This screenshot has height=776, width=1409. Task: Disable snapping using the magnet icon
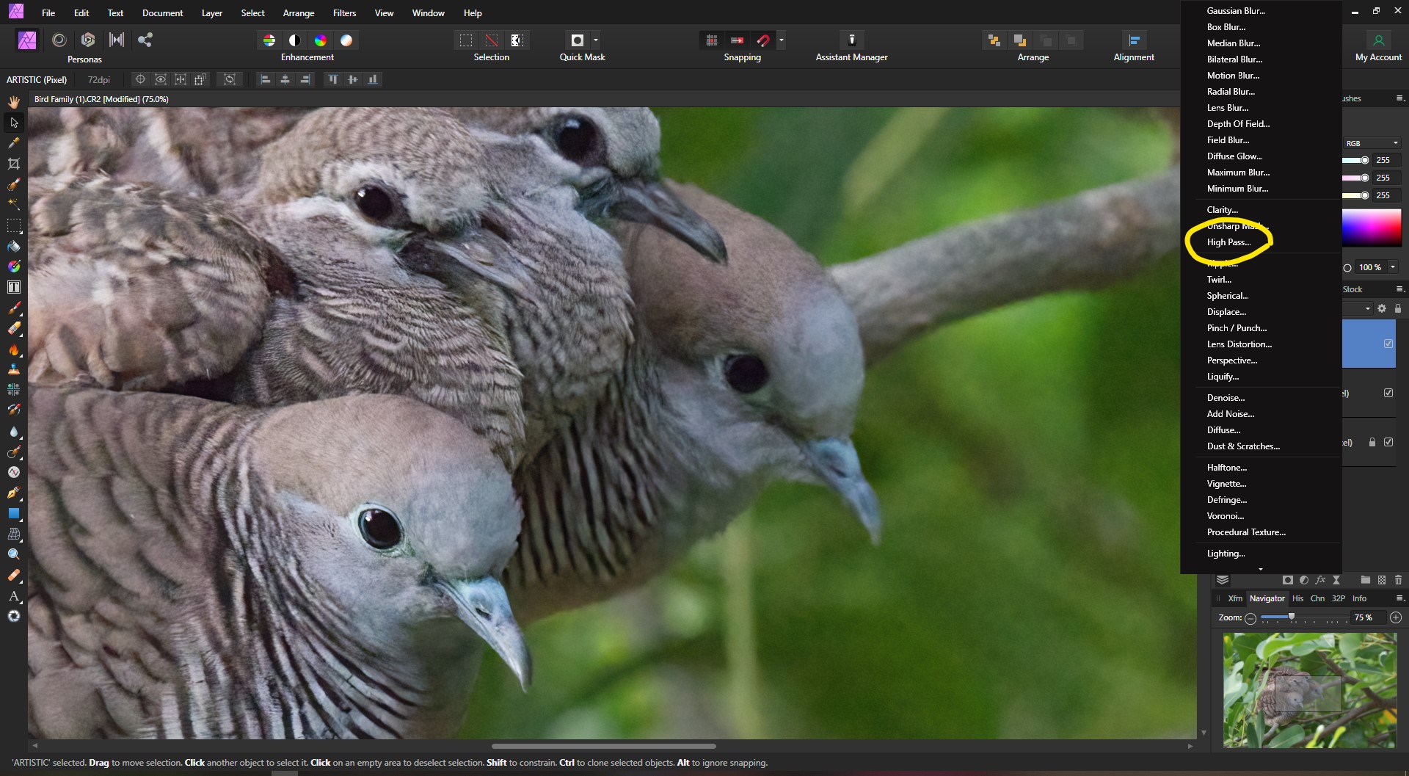[763, 40]
